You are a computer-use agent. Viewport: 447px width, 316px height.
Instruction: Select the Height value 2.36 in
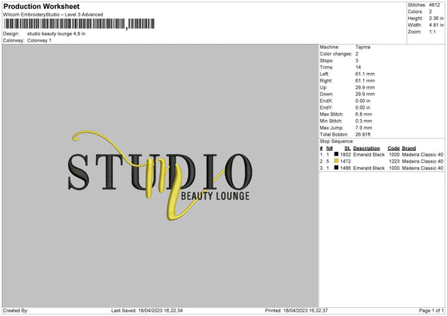point(436,18)
